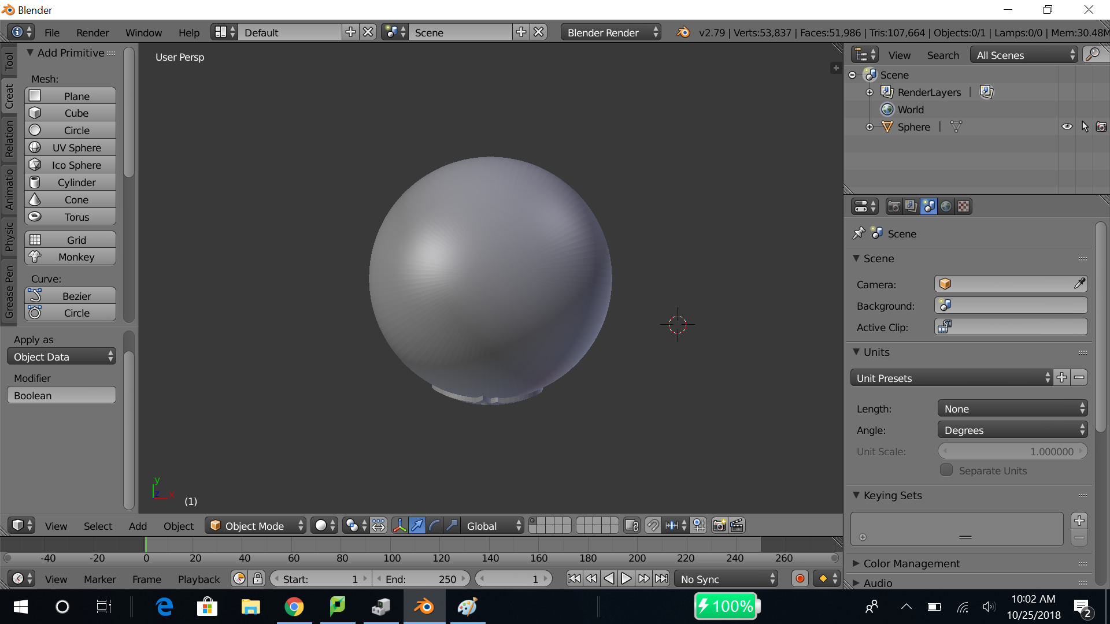Open the Object Mode dropdown
The height and width of the screenshot is (624, 1110).
click(x=257, y=526)
